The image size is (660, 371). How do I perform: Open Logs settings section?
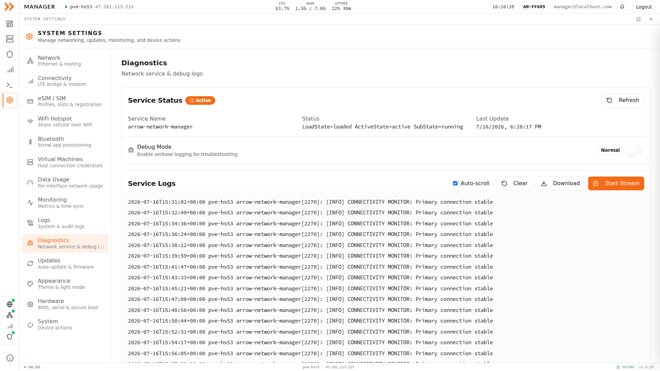click(65, 223)
